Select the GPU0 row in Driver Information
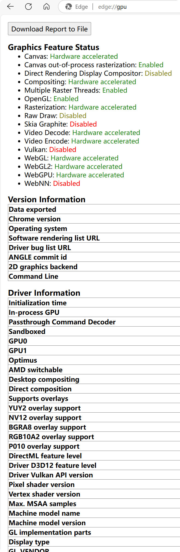Image resolution: width=180 pixels, height=552 pixels. pos(18,341)
